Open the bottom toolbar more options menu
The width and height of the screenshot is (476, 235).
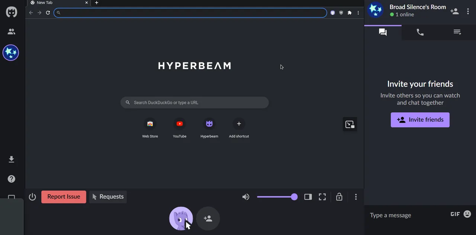pos(356,197)
